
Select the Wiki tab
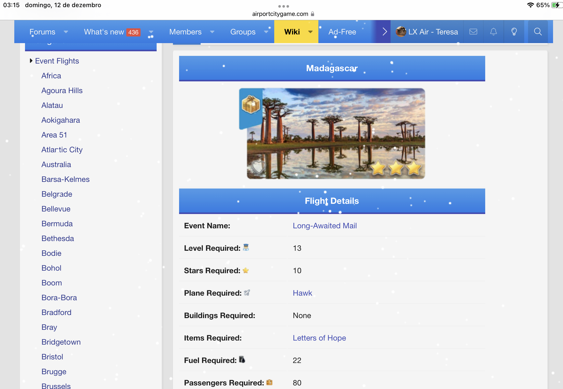[292, 32]
